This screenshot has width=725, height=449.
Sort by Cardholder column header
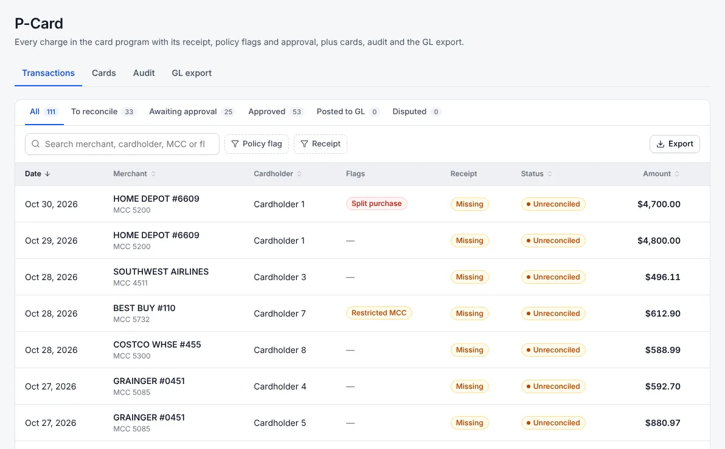[x=278, y=174]
